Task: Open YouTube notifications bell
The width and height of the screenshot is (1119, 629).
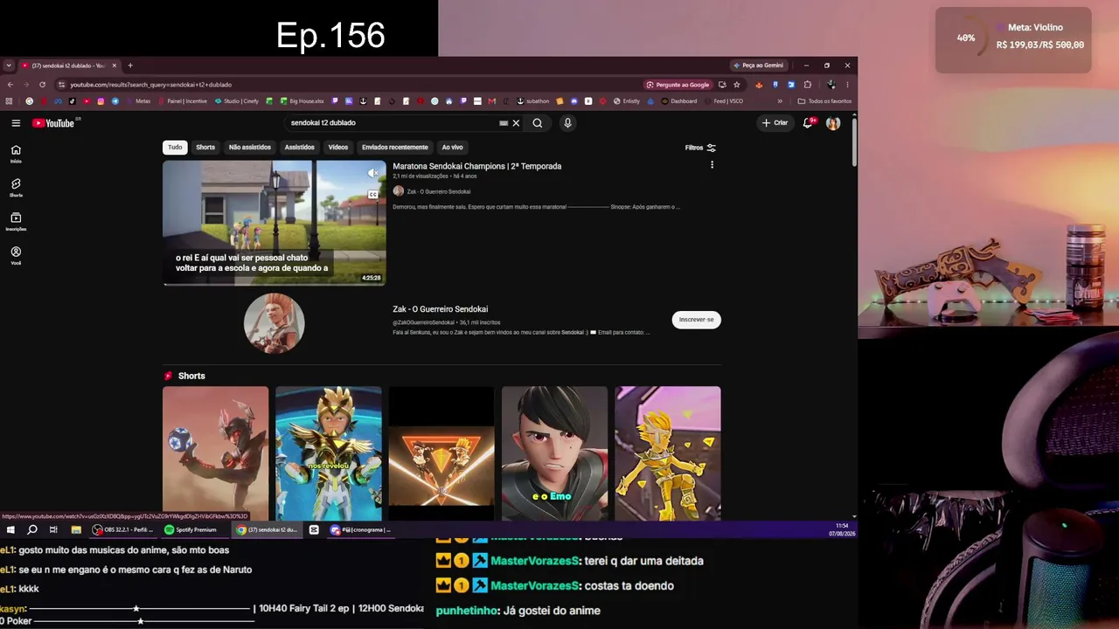Action: click(x=809, y=123)
